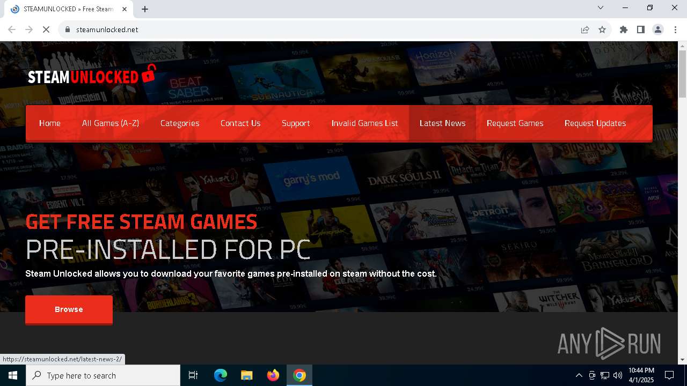This screenshot has width=687, height=386.
Task: Open Support menu item
Action: coord(296,123)
